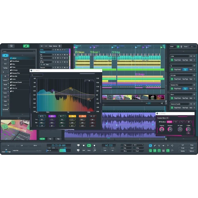
Task: Disable the second effect slot's green enable toggle
Action: click(172, 70)
